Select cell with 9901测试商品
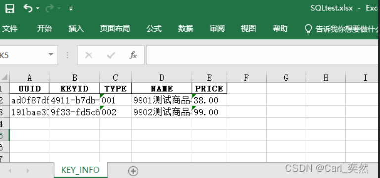380x178 pixels. 162,100
